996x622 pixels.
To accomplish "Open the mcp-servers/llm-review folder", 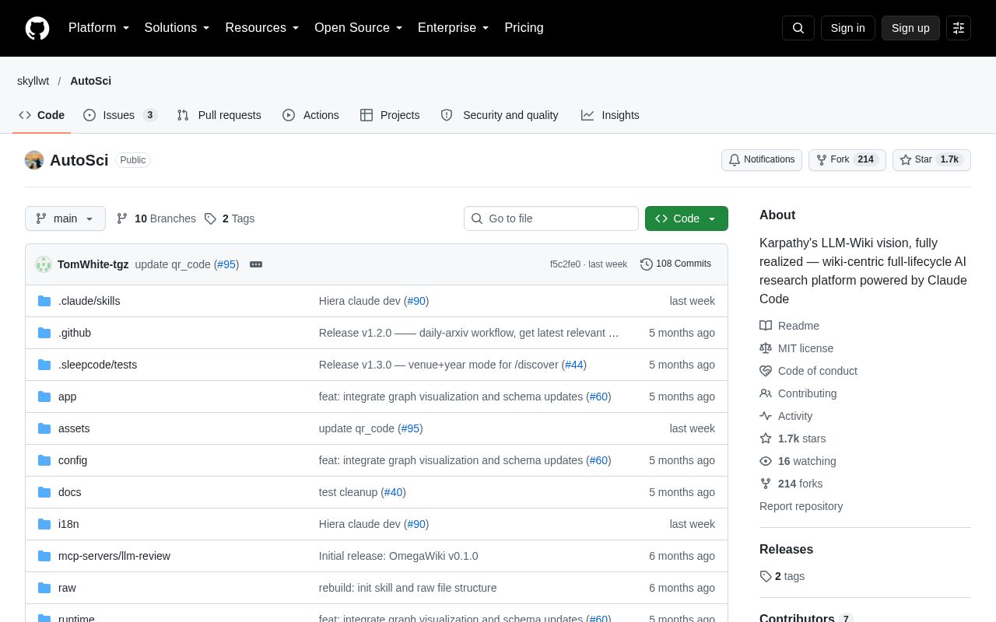I will pyautogui.click(x=114, y=556).
